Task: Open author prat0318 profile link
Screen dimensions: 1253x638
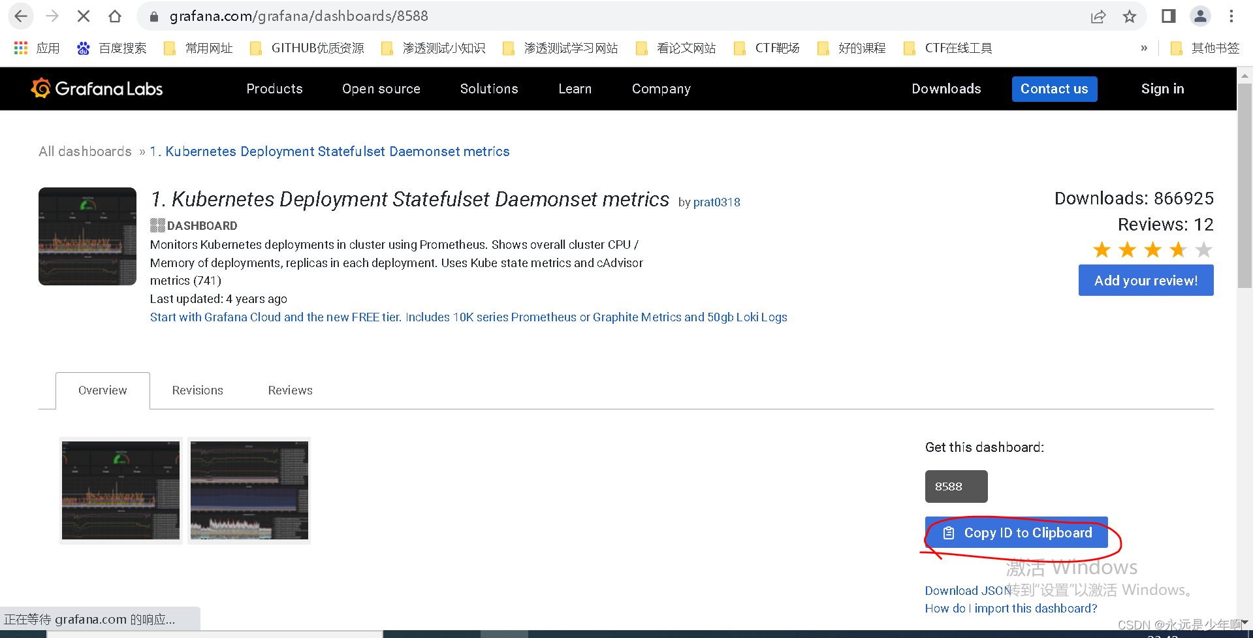Action: (716, 202)
